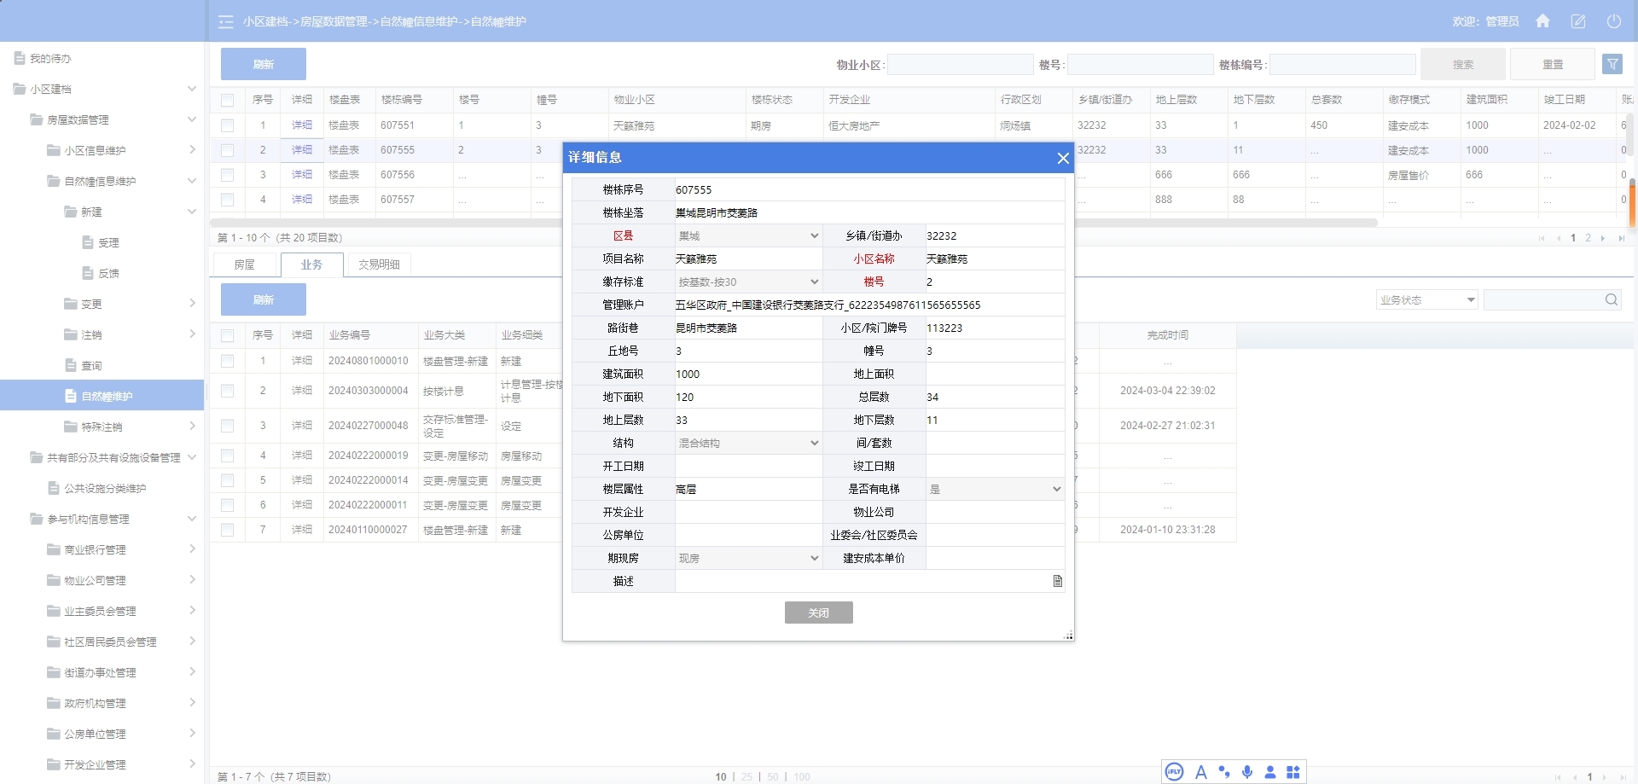Viewport: 1638px width, 784px height.
Task: Click the 楼栋编号 search input
Action: coord(1343,64)
